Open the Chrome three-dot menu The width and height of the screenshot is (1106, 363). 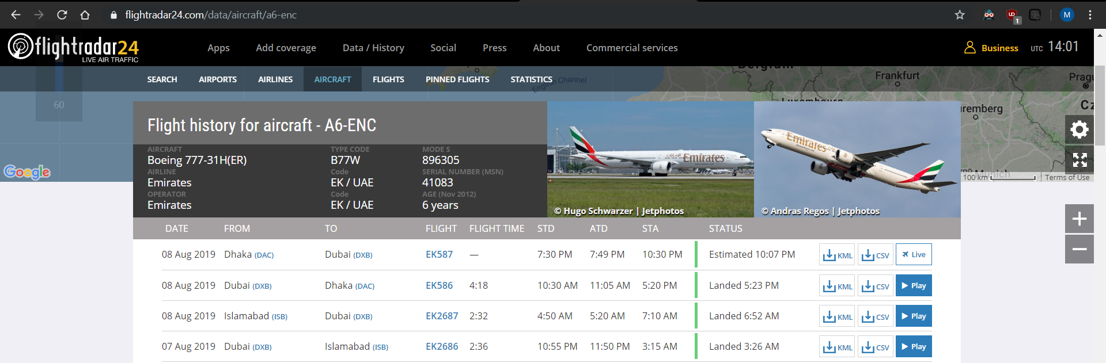point(1090,15)
